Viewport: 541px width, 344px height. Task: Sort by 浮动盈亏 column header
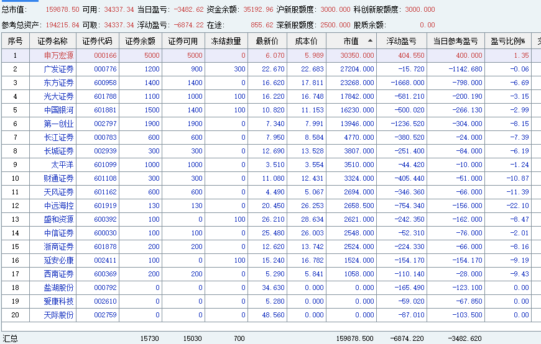402,41
